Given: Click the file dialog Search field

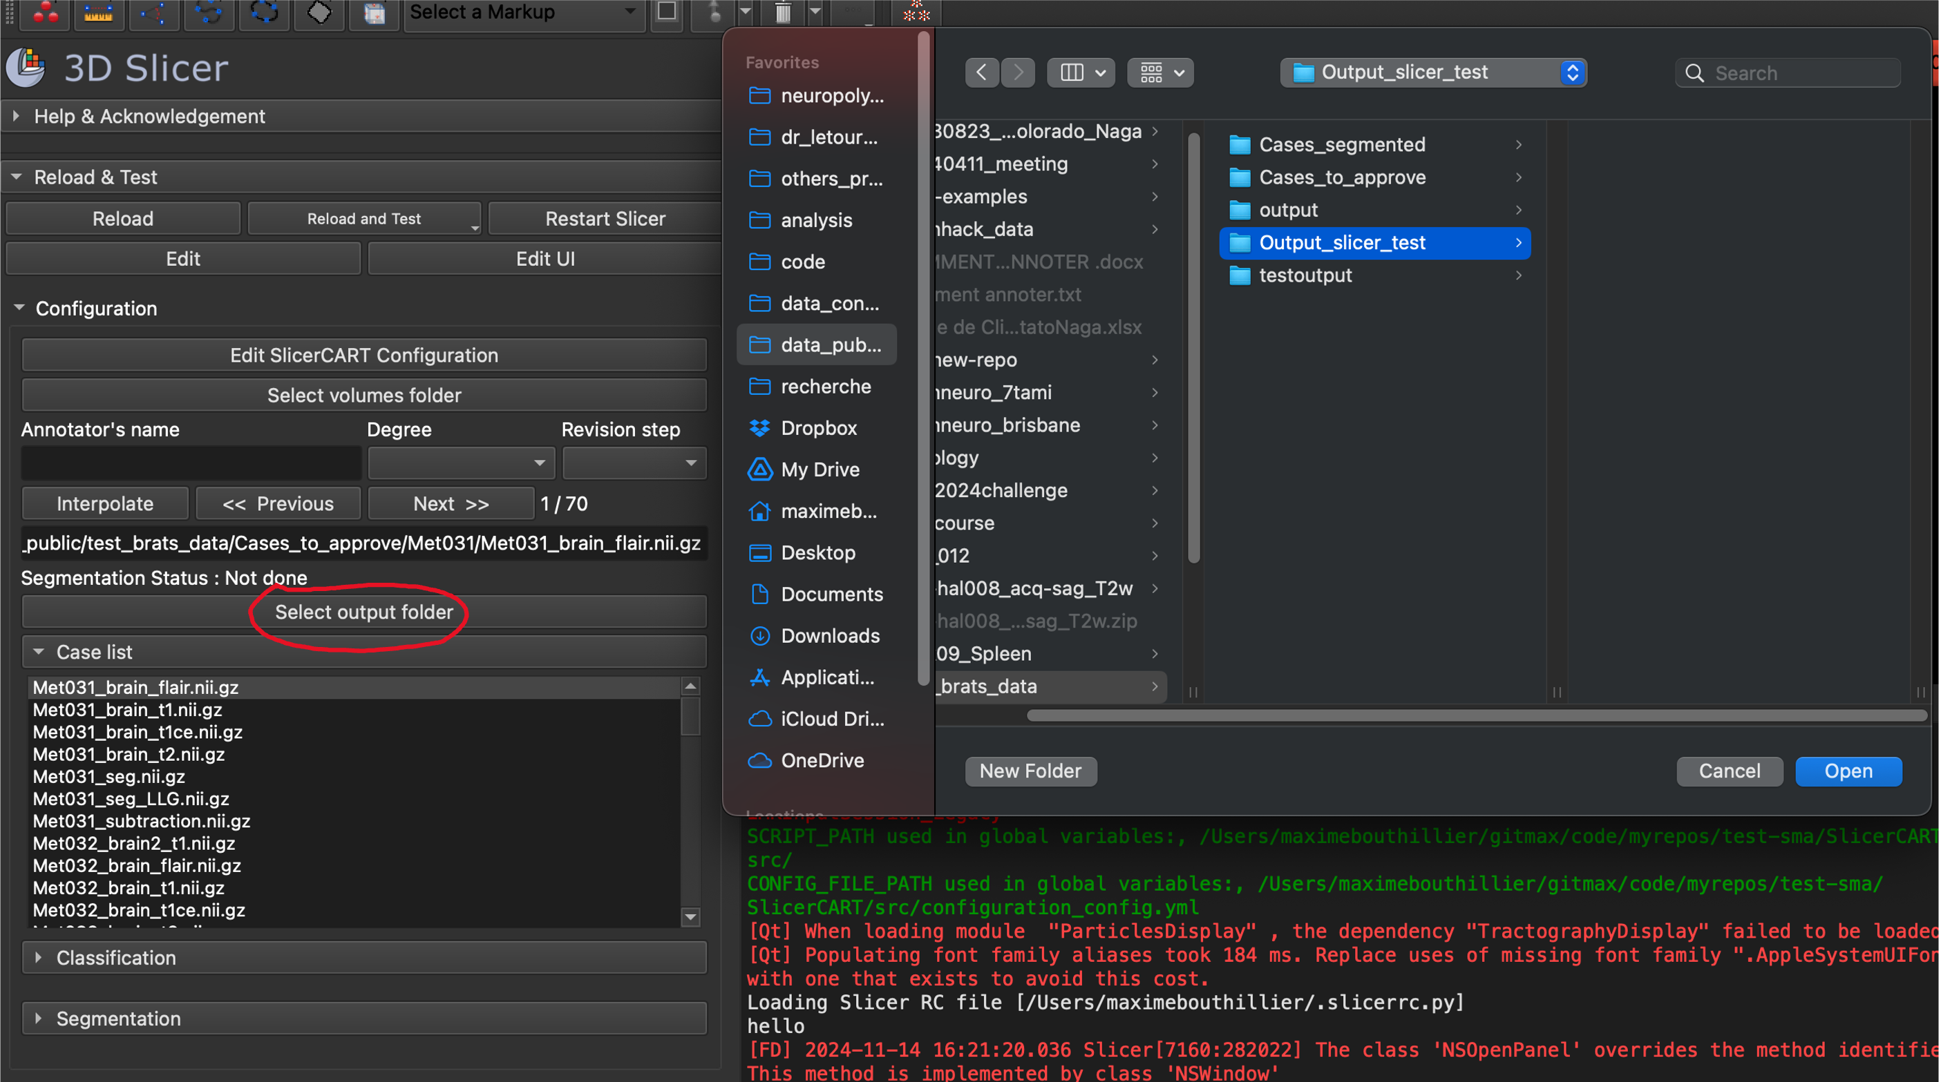Looking at the screenshot, I should (x=1788, y=73).
